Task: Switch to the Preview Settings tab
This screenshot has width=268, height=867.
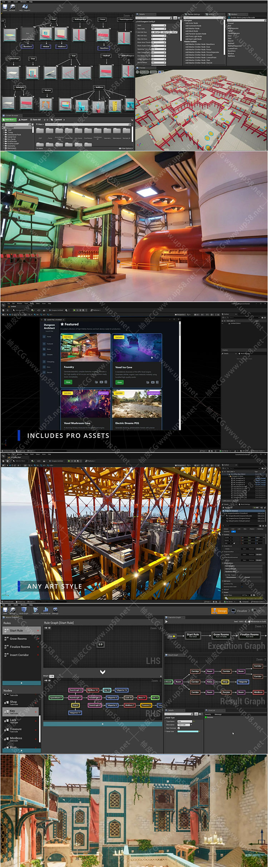Action: point(193,14)
